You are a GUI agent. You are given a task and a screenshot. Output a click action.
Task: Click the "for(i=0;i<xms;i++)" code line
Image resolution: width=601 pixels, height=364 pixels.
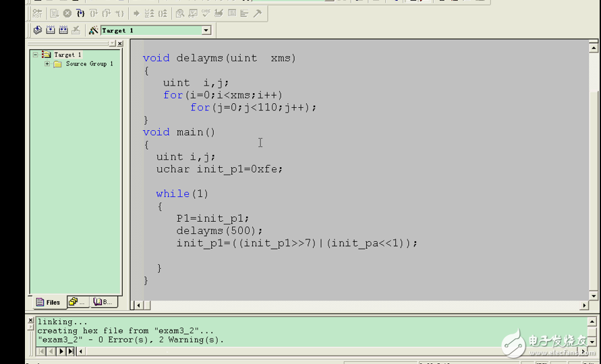pyautogui.click(x=223, y=95)
